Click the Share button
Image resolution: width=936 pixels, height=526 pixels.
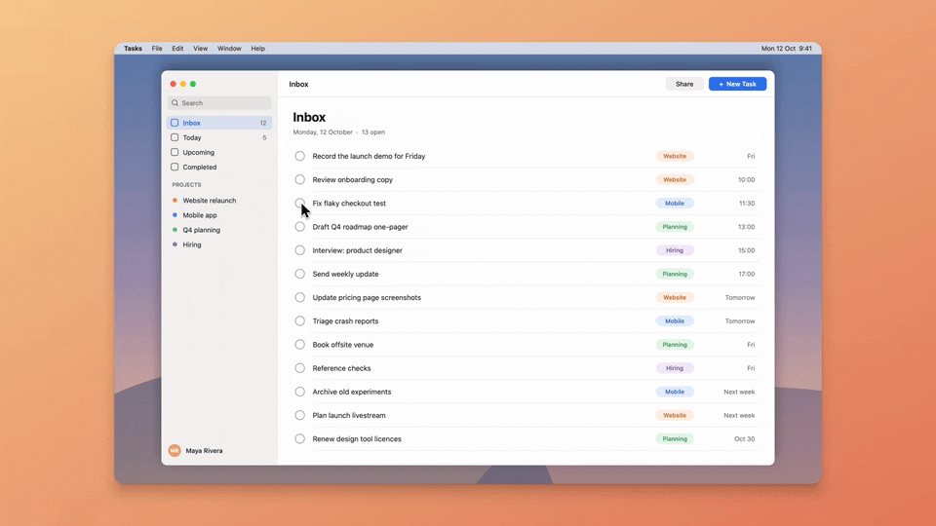coord(684,84)
